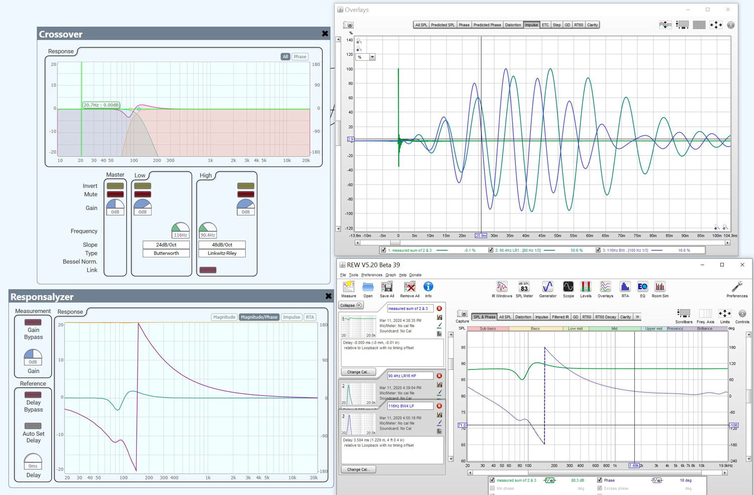Image resolution: width=754 pixels, height=495 pixels.
Task: Click the Overlays horizontal scrollbar right arrow
Action: (x=727, y=242)
